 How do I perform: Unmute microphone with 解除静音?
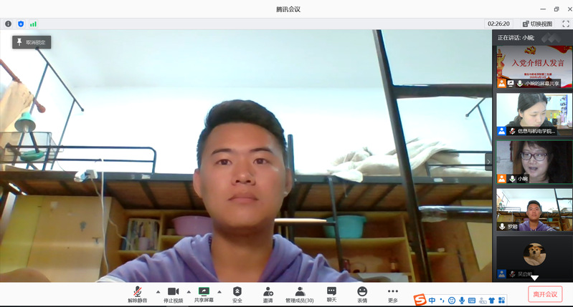click(x=137, y=294)
